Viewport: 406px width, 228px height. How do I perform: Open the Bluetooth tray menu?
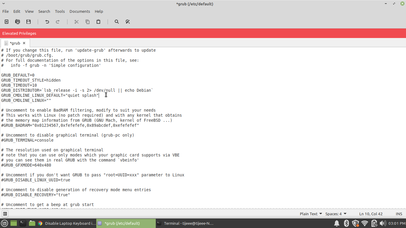[346, 223]
